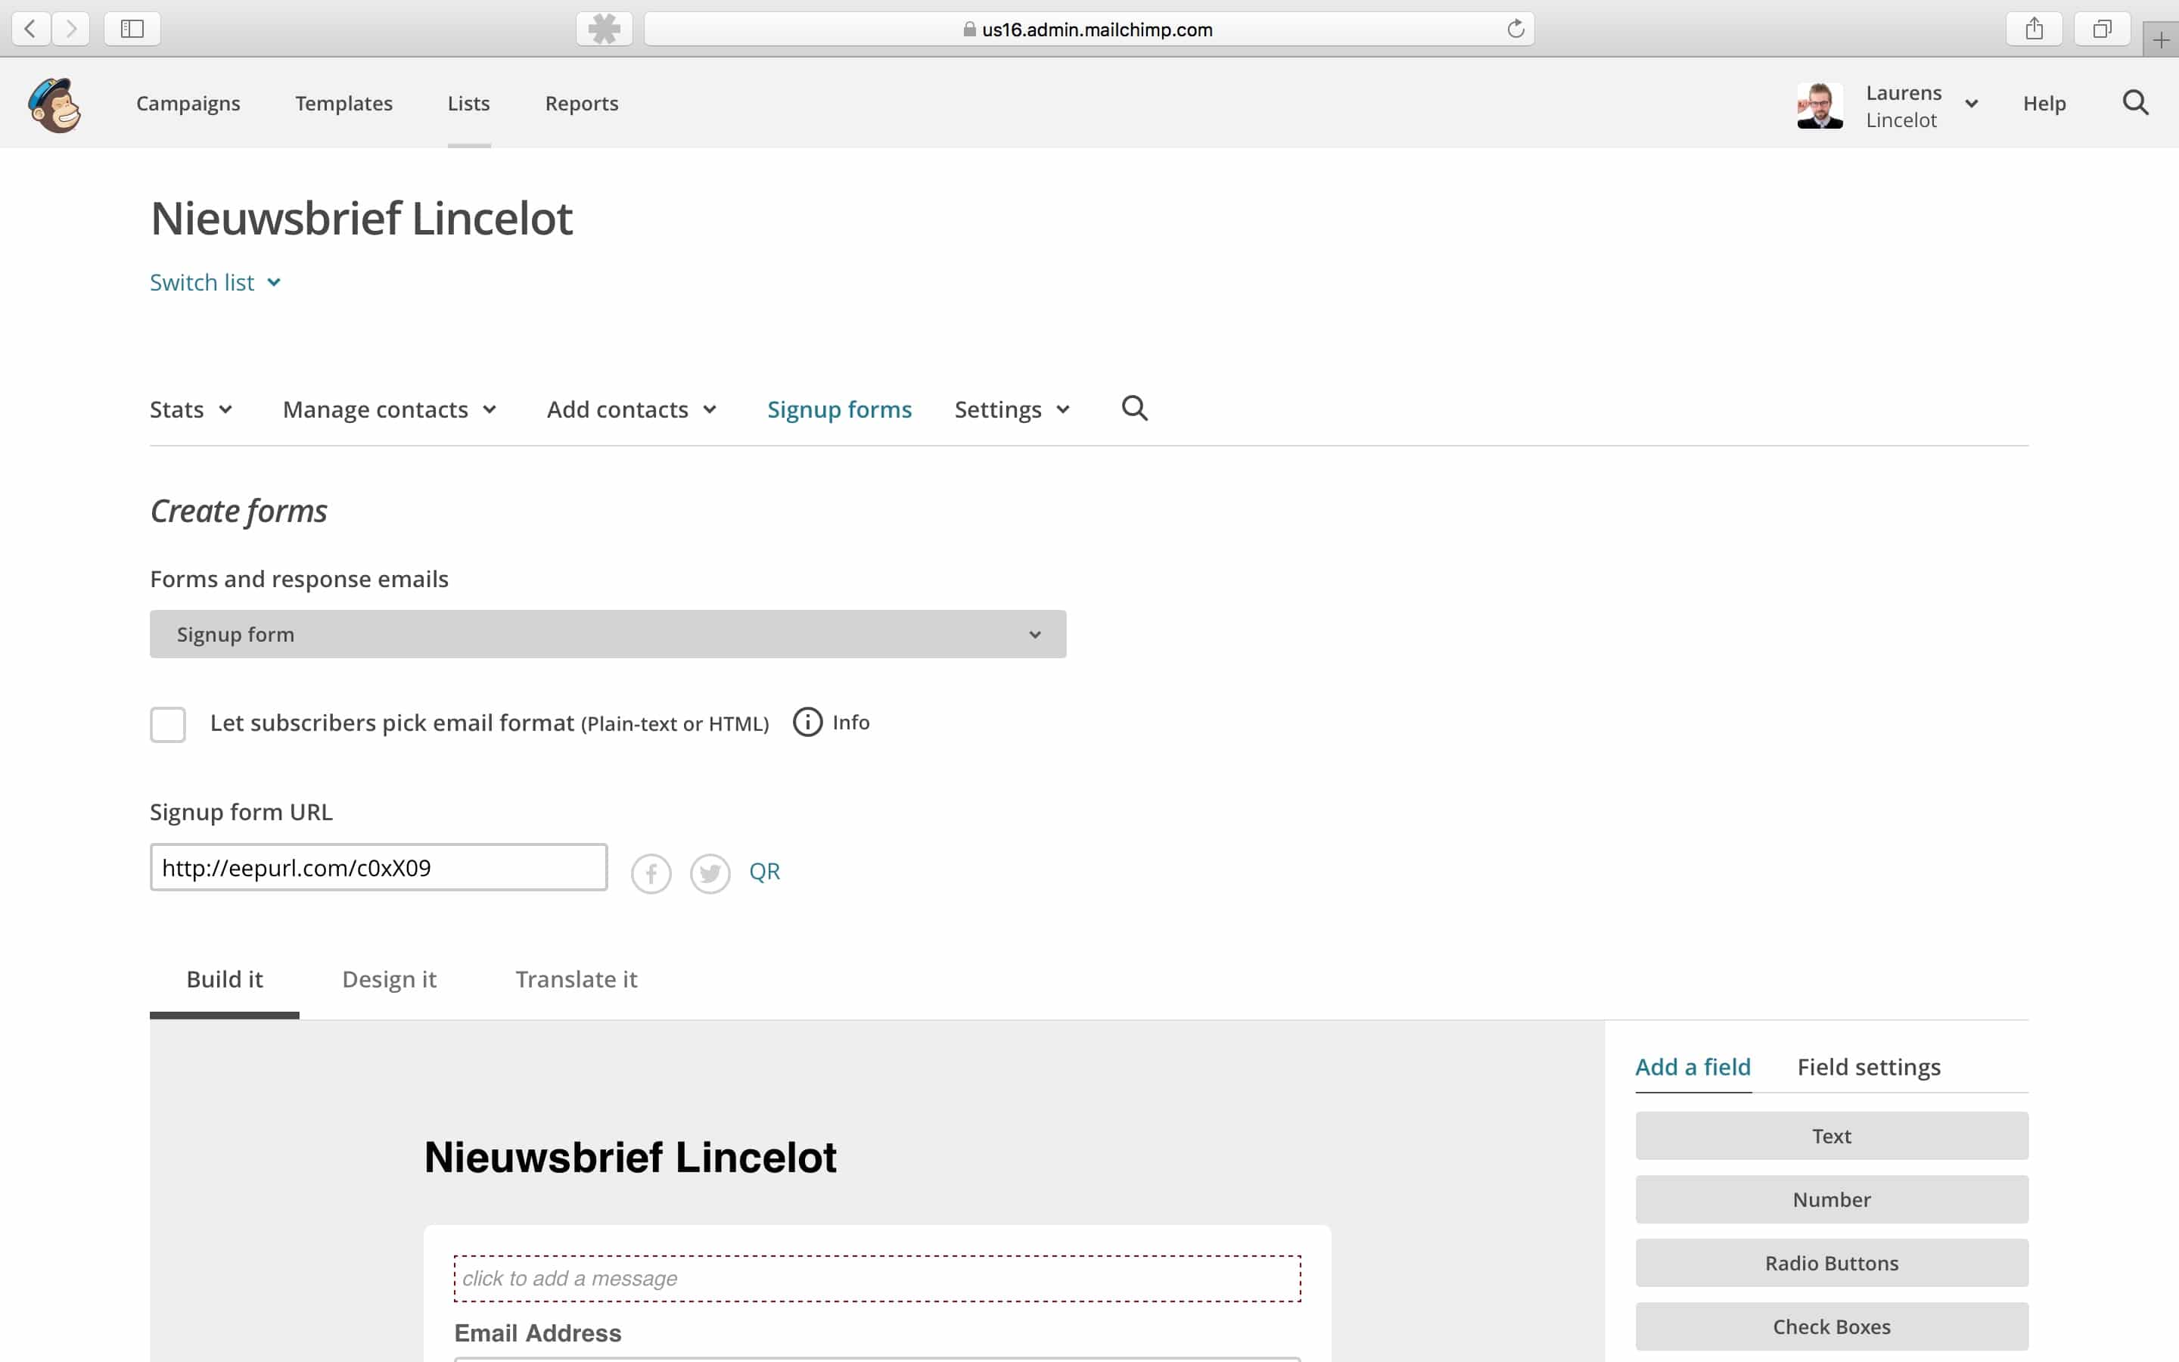Switch to the Build it tab
Viewport: 2179px width, 1362px height.
224,979
